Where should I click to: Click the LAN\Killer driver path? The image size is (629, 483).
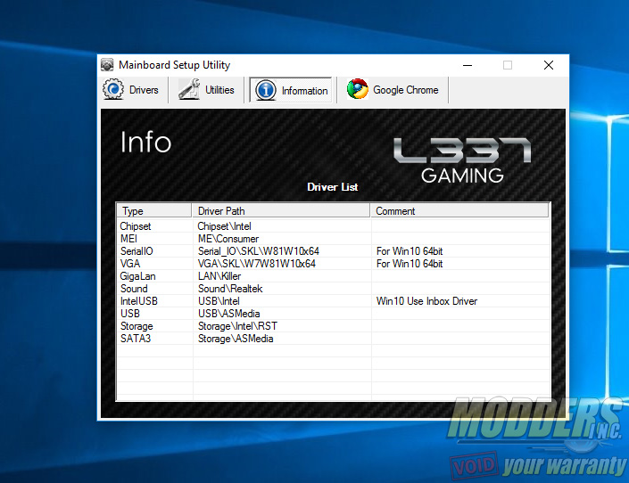pos(219,276)
